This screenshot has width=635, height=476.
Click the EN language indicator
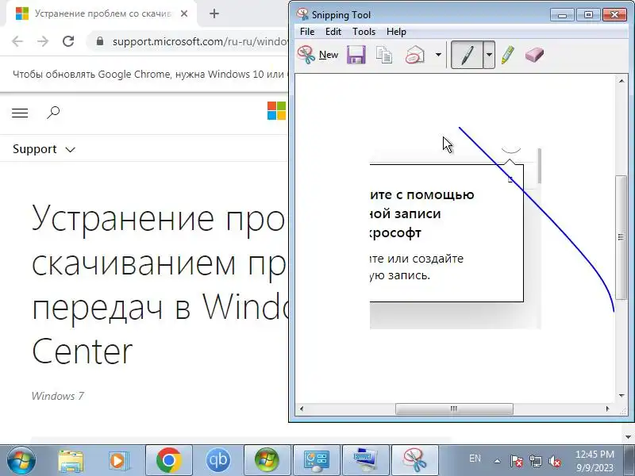click(x=475, y=459)
